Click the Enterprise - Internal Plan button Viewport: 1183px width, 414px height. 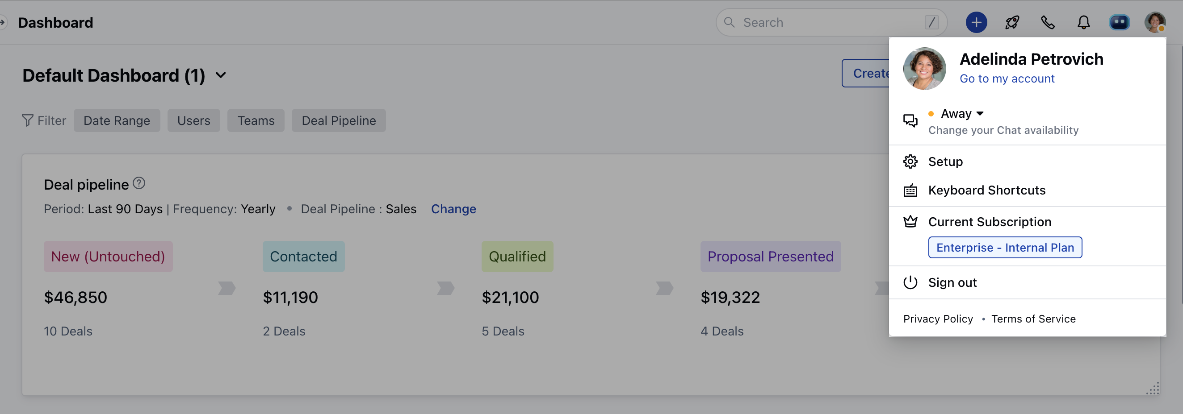(1005, 248)
